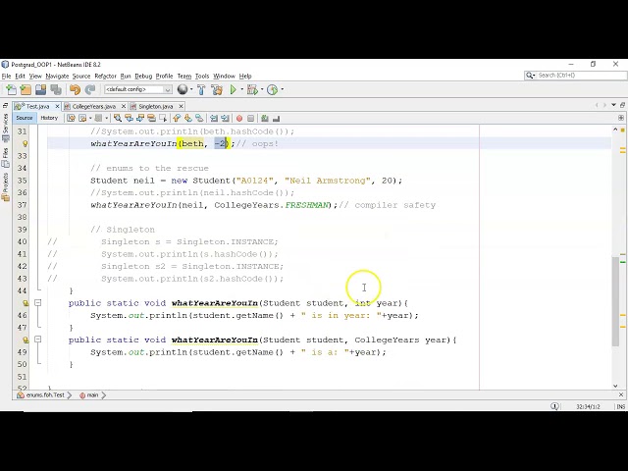628x471 pixels.
Task: Open the default config combo box
Action: 138,89
